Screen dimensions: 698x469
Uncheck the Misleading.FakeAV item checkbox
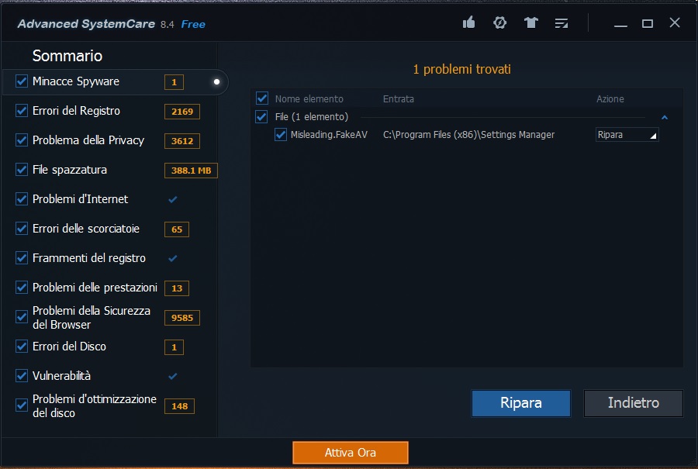click(x=281, y=134)
